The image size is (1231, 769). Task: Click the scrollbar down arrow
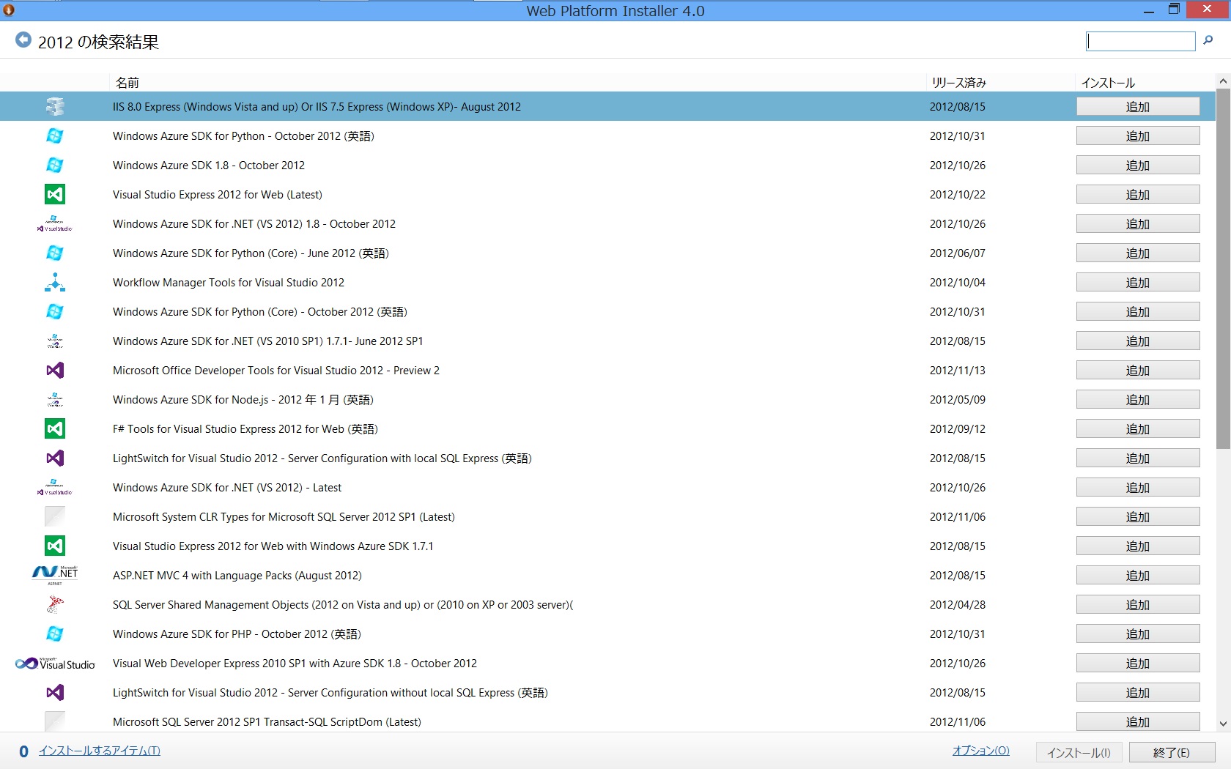1223,724
